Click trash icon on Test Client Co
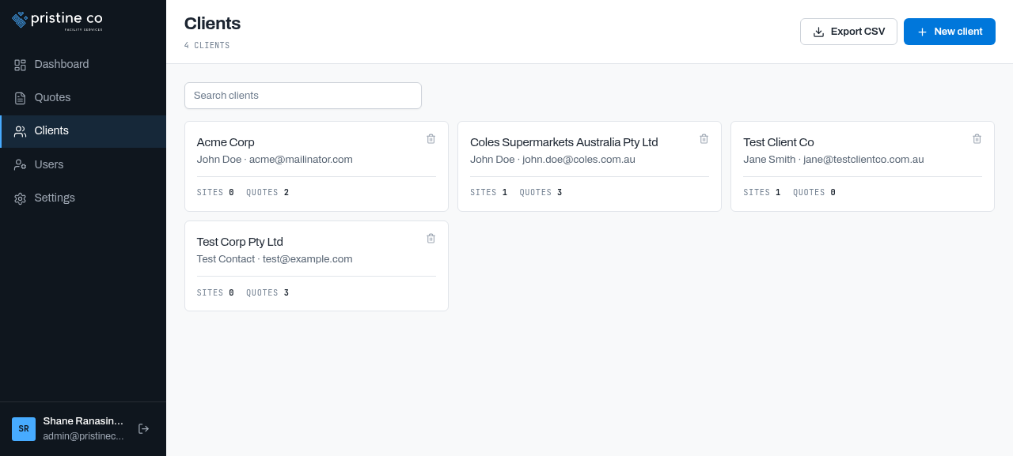1013x456 pixels. tap(977, 138)
